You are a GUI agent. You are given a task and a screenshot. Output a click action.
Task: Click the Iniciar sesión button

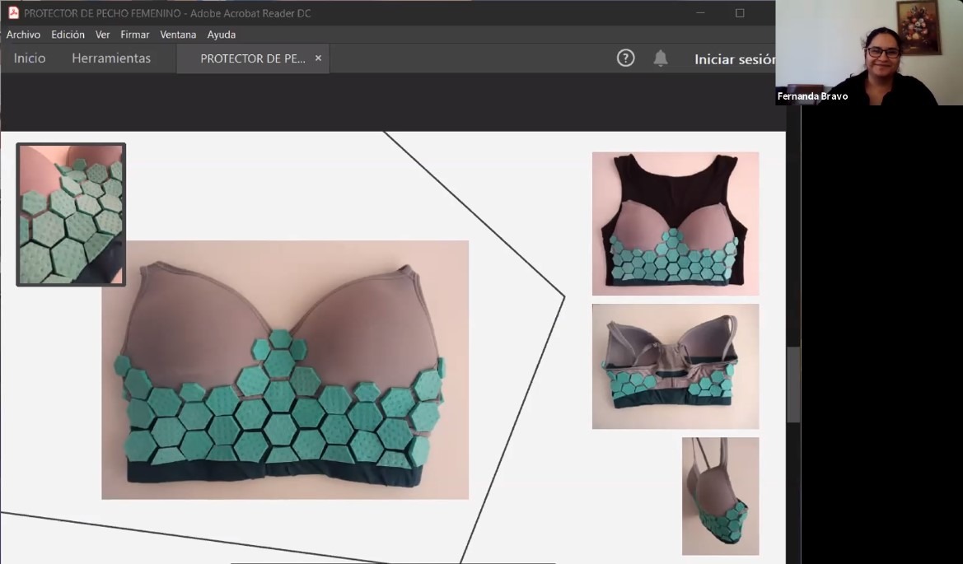pos(735,59)
